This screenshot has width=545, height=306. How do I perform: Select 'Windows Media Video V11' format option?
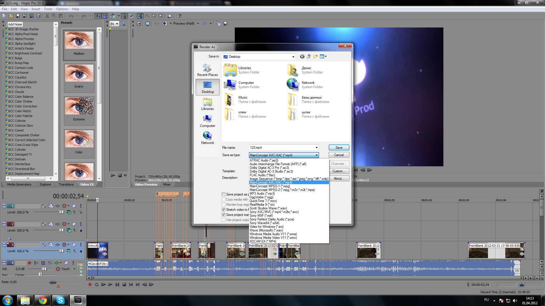289,238
